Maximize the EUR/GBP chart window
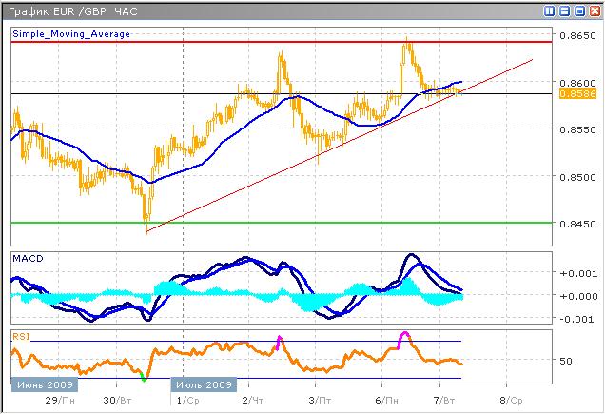 [578, 10]
